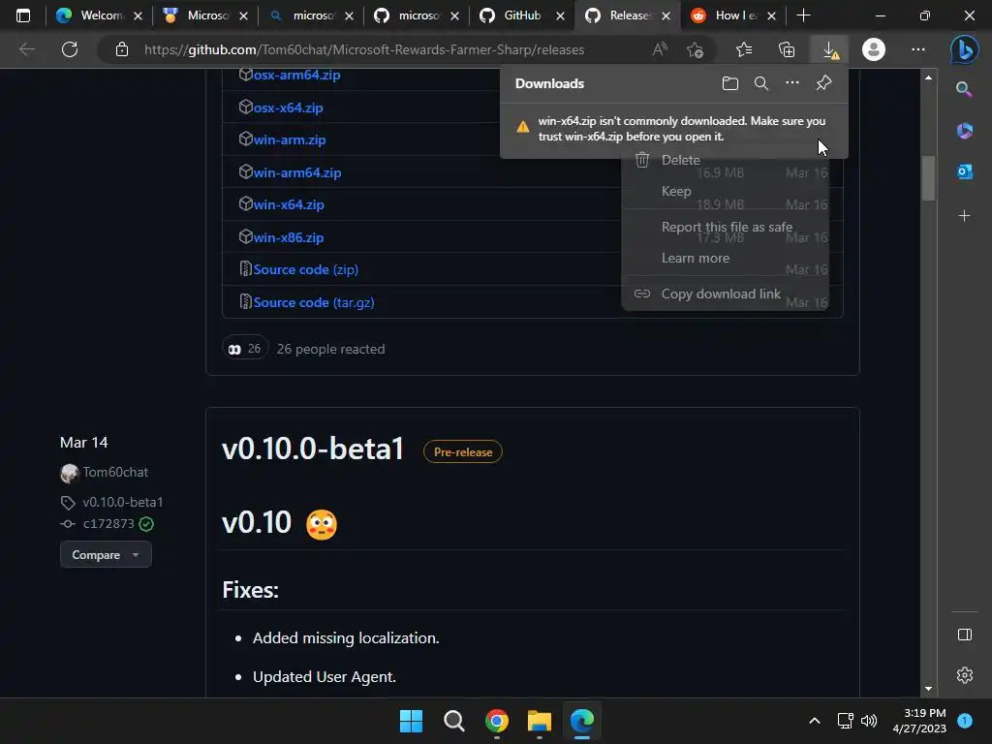Pin the Downloads panel
The height and width of the screenshot is (744, 992).
(x=823, y=83)
